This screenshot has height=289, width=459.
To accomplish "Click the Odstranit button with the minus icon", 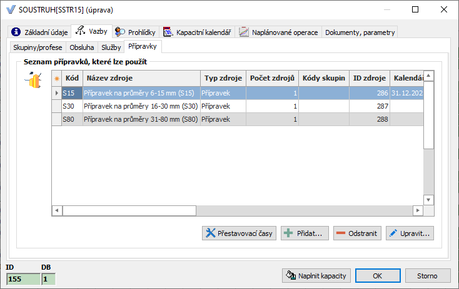I will (356, 233).
